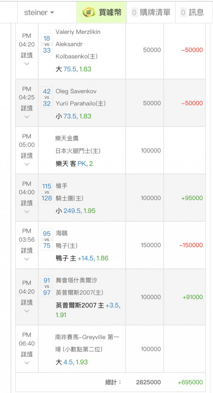Click the coin icon beside 買噱幣
Screen dimensions: 213x393
(x=90, y=12)
